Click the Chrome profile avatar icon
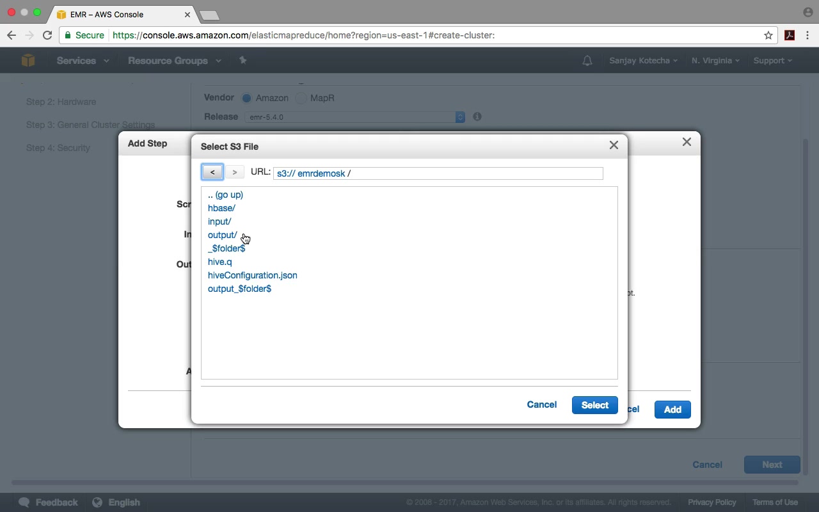Image resolution: width=819 pixels, height=512 pixels. 807,12
